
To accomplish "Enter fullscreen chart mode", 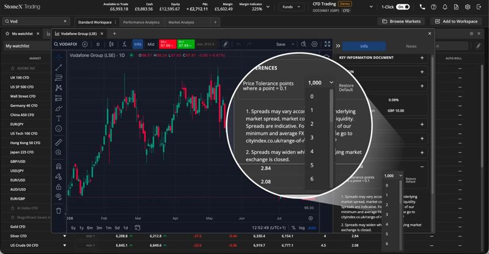I will pos(327,44).
